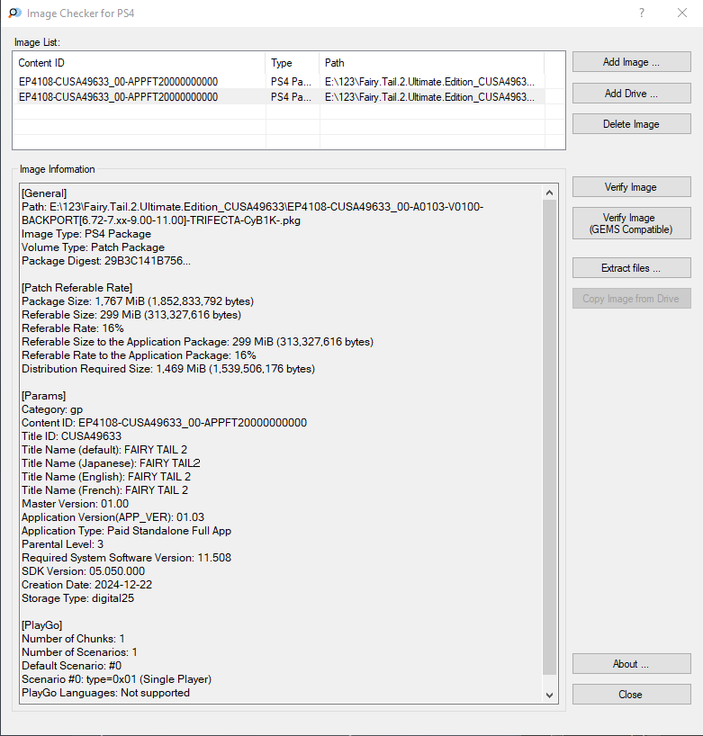Click the Add Image ... button
This screenshot has width=703, height=736.
[x=631, y=62]
